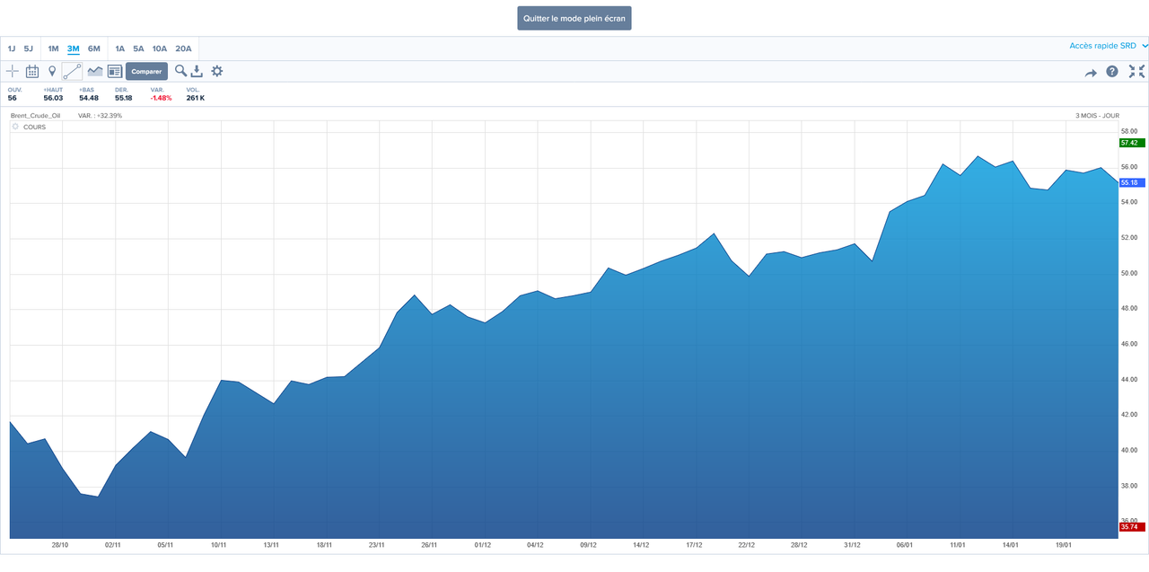Click the 3 MOIS - JOUR label
Image resolution: width=1149 pixels, height=572 pixels.
(1097, 115)
